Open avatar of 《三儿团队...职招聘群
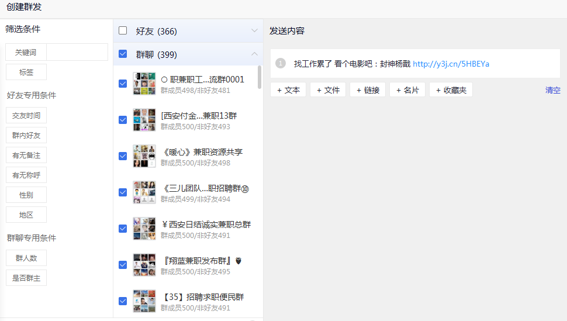The width and height of the screenshot is (567, 321). [144, 192]
